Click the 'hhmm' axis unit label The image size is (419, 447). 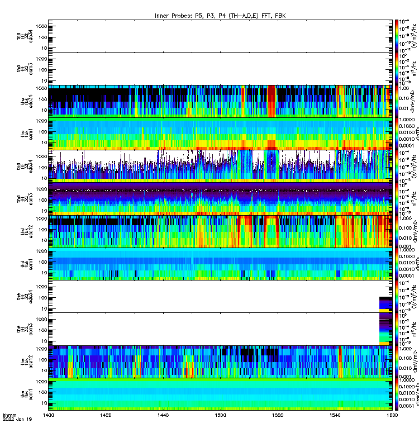(9, 415)
